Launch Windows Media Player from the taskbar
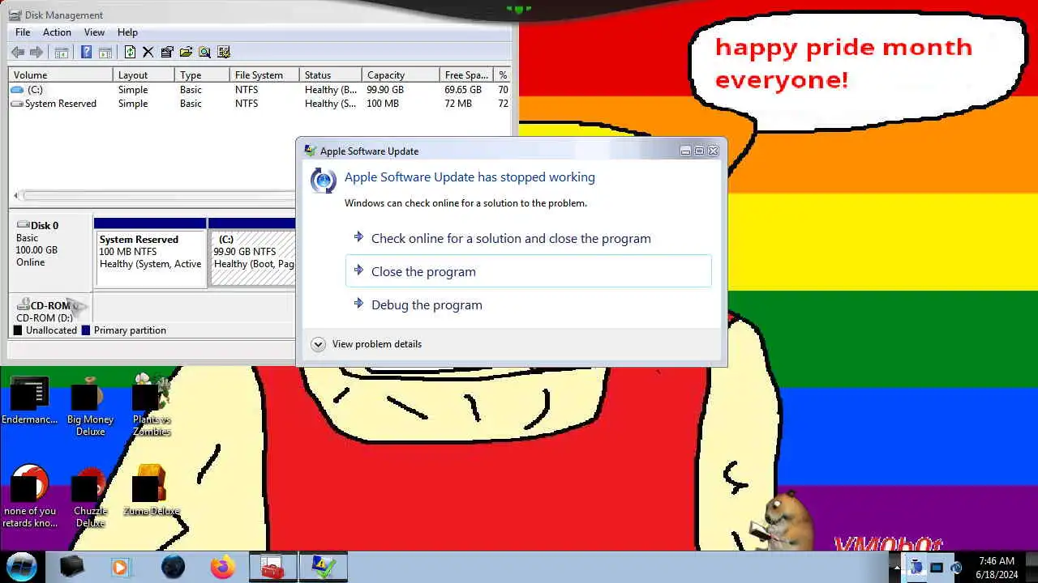 [x=120, y=567]
